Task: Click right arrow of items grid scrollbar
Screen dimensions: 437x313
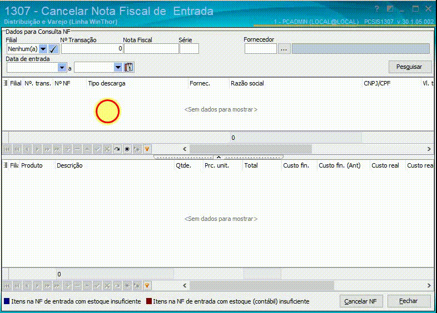Action: (x=429, y=286)
